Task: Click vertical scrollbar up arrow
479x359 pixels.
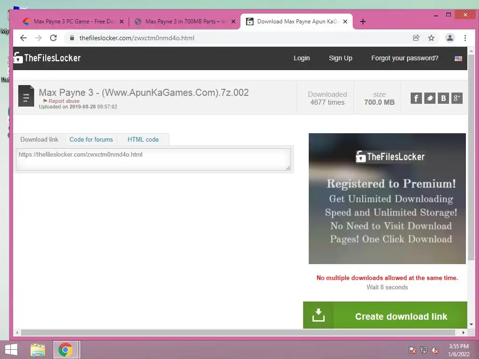Action: 472,51
